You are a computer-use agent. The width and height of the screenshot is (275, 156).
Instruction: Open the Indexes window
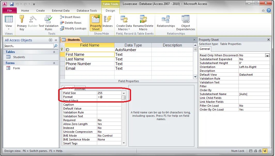pos(108,22)
